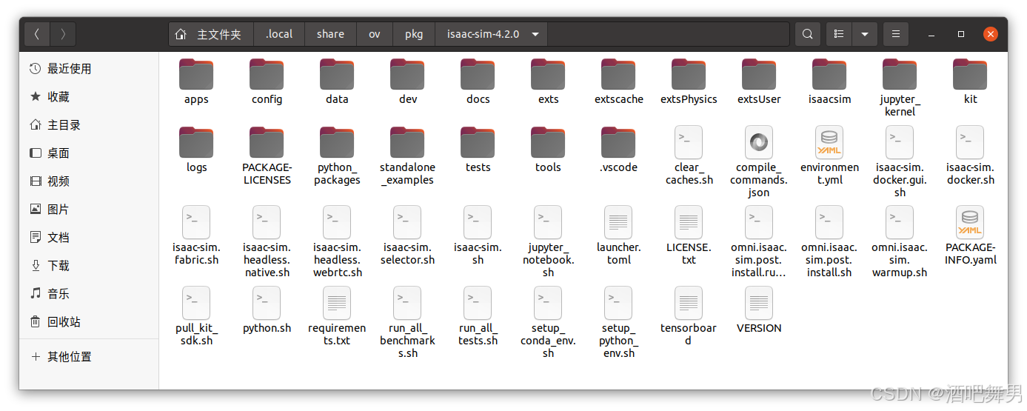Select the VERSION file icon

pyautogui.click(x=759, y=303)
